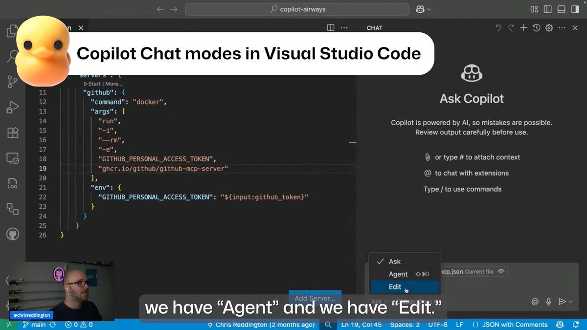Image resolution: width=587 pixels, height=330 pixels.
Task: Toggle the secondary side bar layout icon
Action: point(575,9)
